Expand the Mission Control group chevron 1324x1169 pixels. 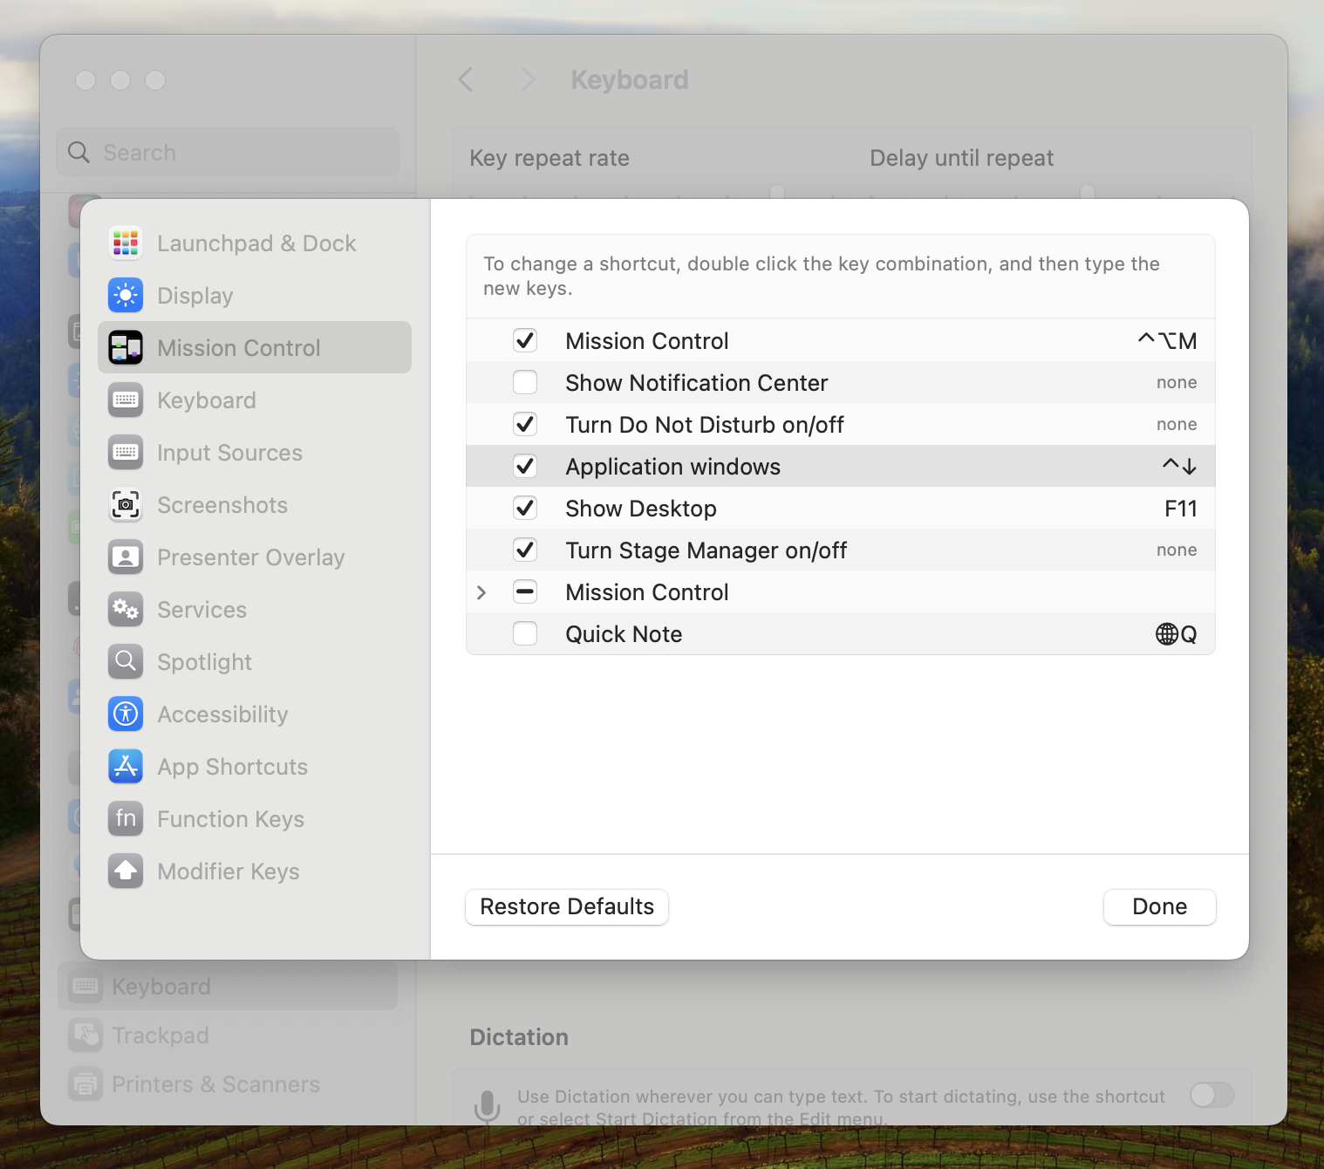(x=481, y=592)
